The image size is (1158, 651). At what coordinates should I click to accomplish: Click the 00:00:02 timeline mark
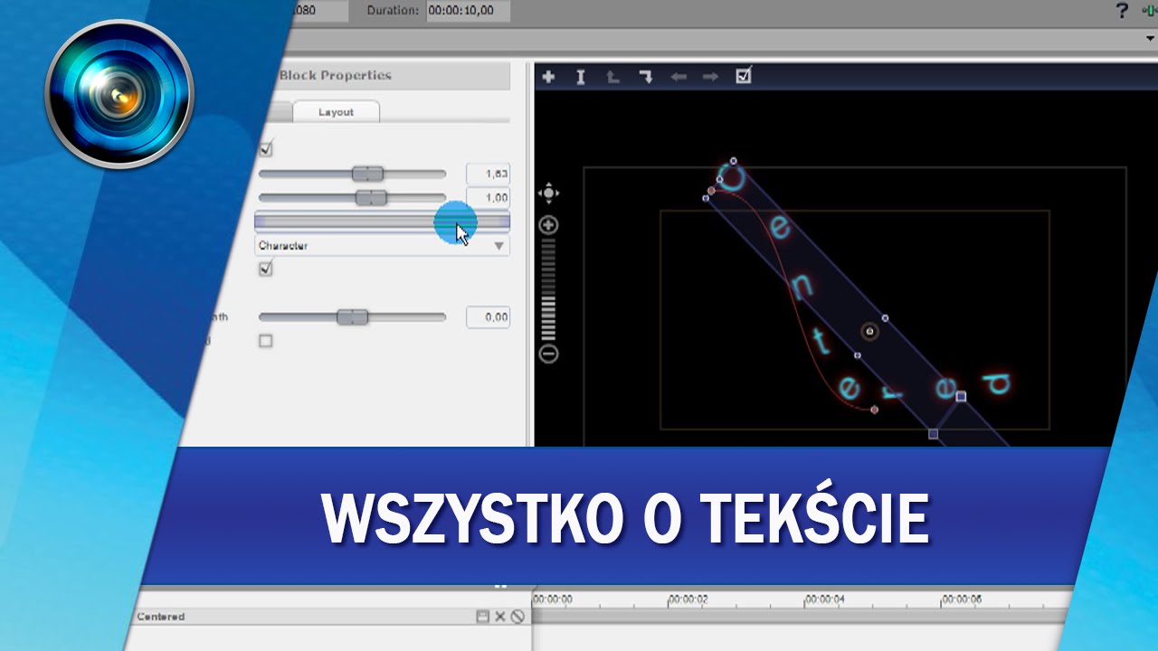(x=688, y=599)
